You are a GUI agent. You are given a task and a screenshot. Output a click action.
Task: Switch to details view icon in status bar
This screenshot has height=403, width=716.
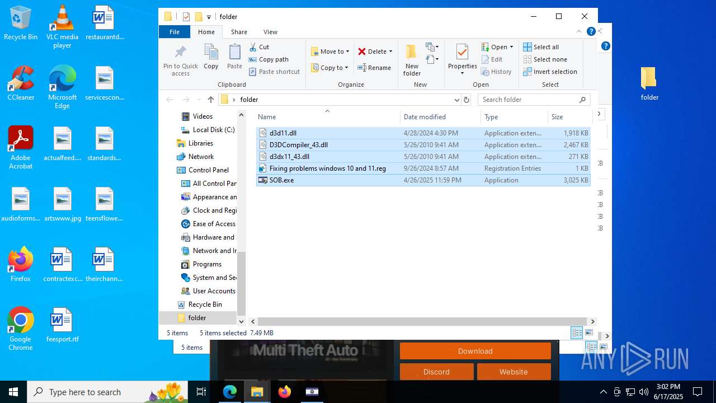coord(577,332)
